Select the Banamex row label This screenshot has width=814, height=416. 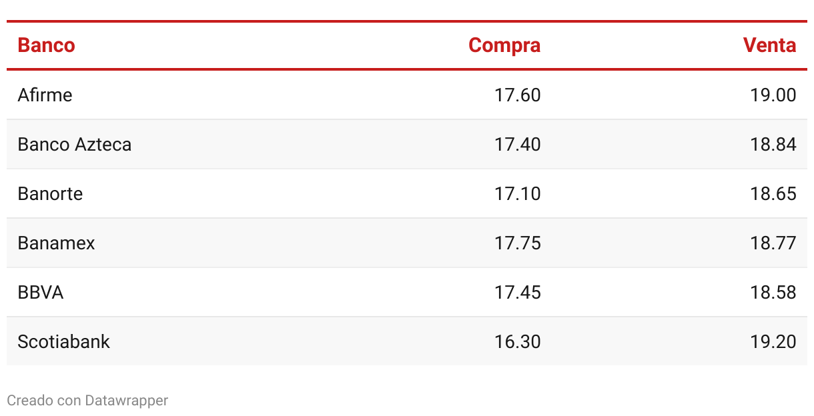click(57, 243)
